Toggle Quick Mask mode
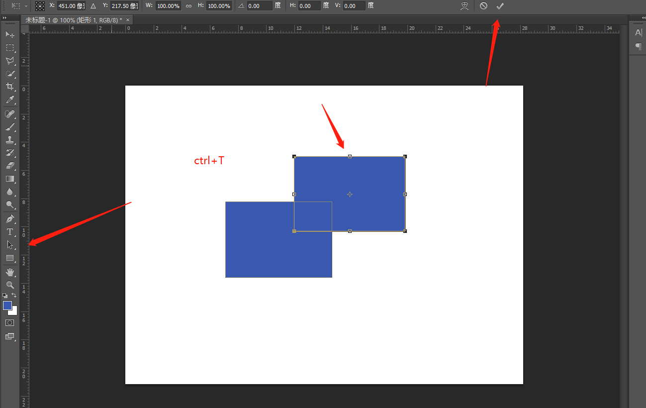Viewport: 646px width, 408px height. click(x=9, y=323)
